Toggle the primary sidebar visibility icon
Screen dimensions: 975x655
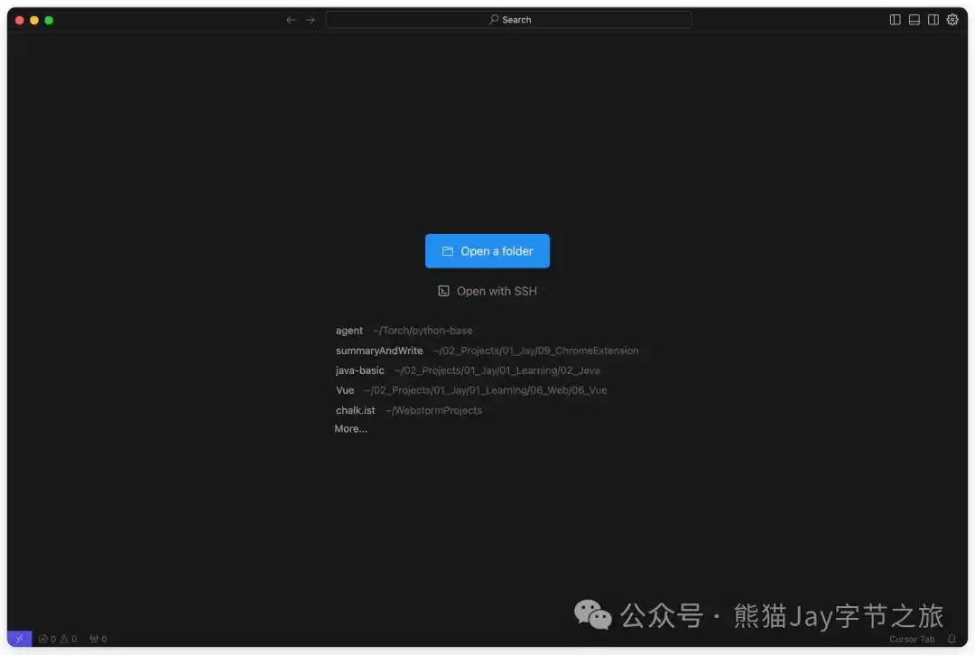pyautogui.click(x=894, y=19)
